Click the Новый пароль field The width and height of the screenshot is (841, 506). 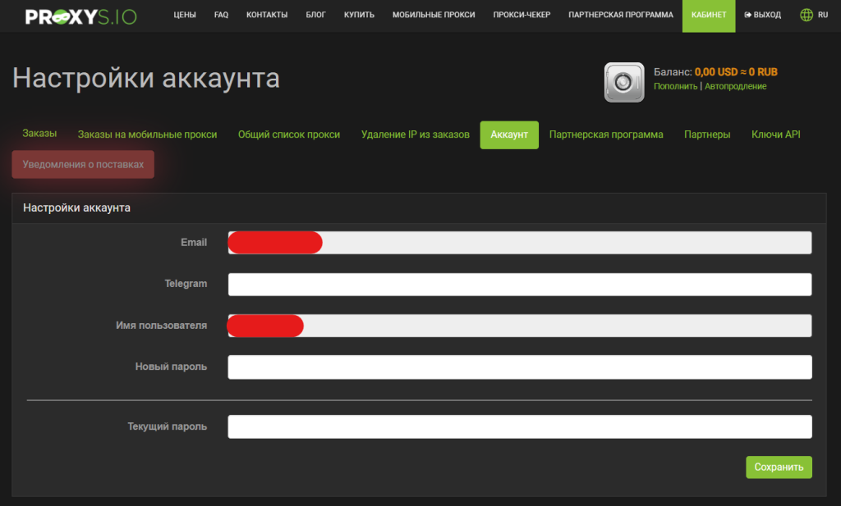519,367
